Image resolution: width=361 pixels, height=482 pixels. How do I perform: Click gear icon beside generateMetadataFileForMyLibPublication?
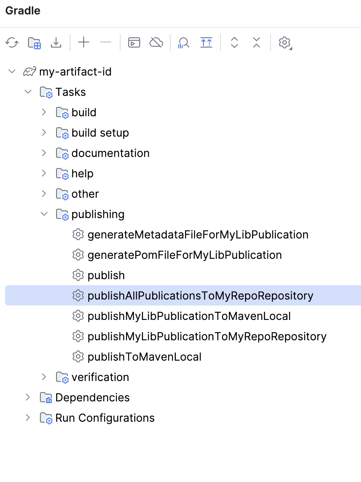tap(78, 235)
